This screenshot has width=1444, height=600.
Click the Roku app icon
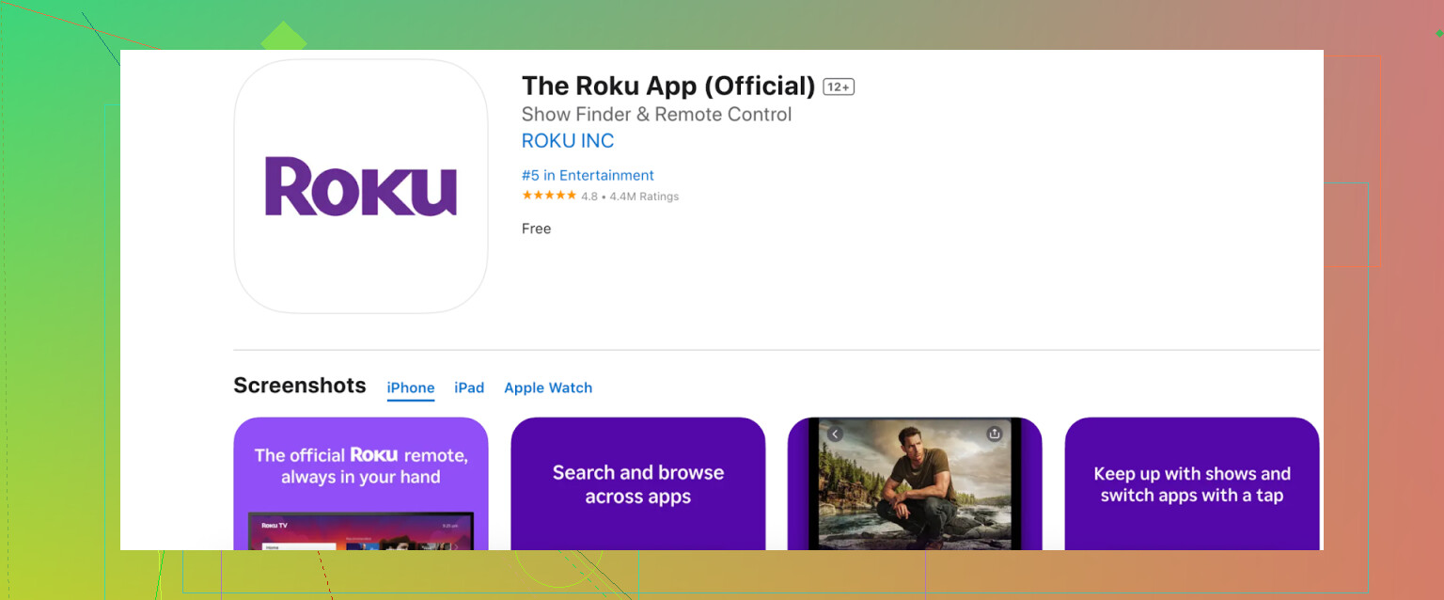[x=361, y=186]
